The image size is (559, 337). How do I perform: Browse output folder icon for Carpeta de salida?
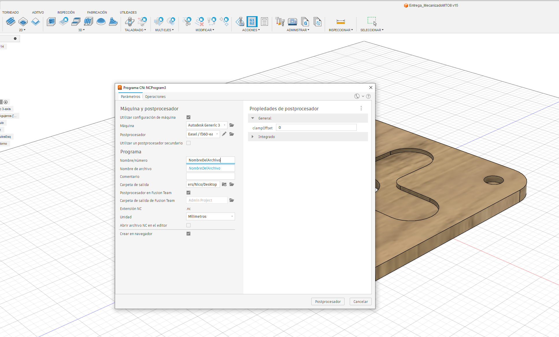pyautogui.click(x=232, y=184)
